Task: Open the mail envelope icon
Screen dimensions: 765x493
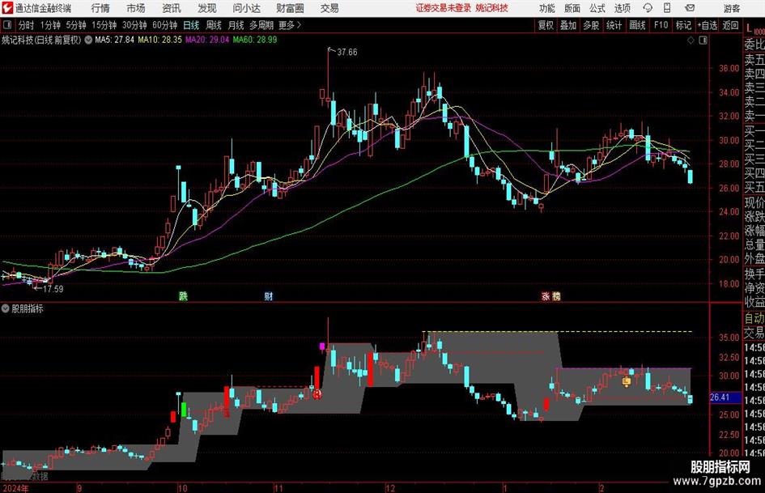Action: tap(690, 8)
